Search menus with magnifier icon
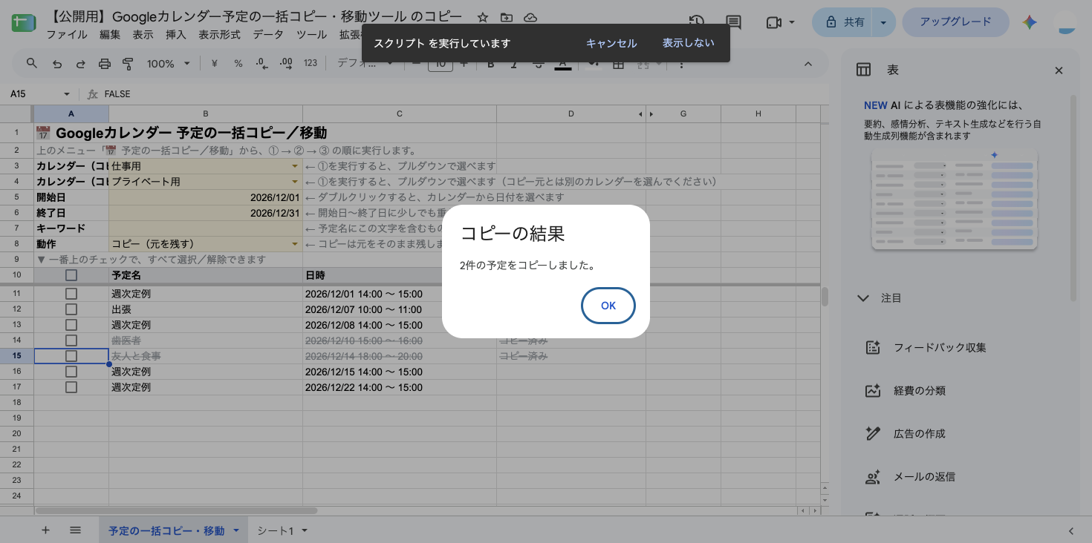This screenshot has height=543, width=1092. pos(32,64)
